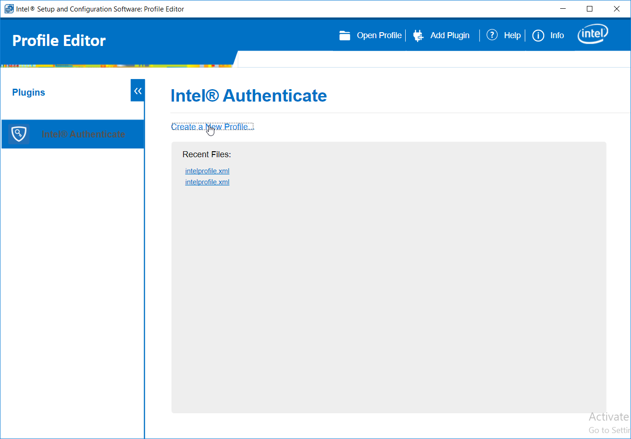631x439 pixels.
Task: Click the app icon in title bar
Action: click(9, 9)
